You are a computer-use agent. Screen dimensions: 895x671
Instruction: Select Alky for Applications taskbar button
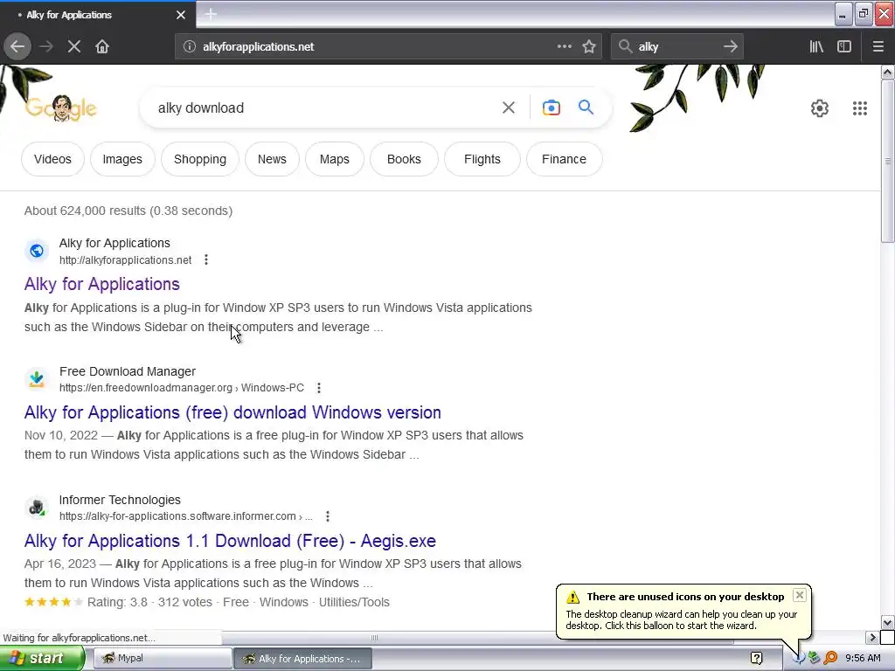[x=302, y=659]
